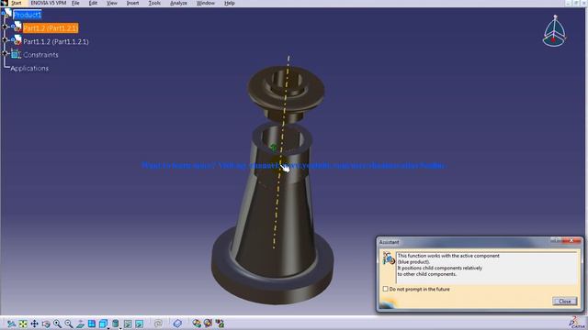Click the Shading view mode cylinder icon
588x330 pixels.
[x=115, y=324]
